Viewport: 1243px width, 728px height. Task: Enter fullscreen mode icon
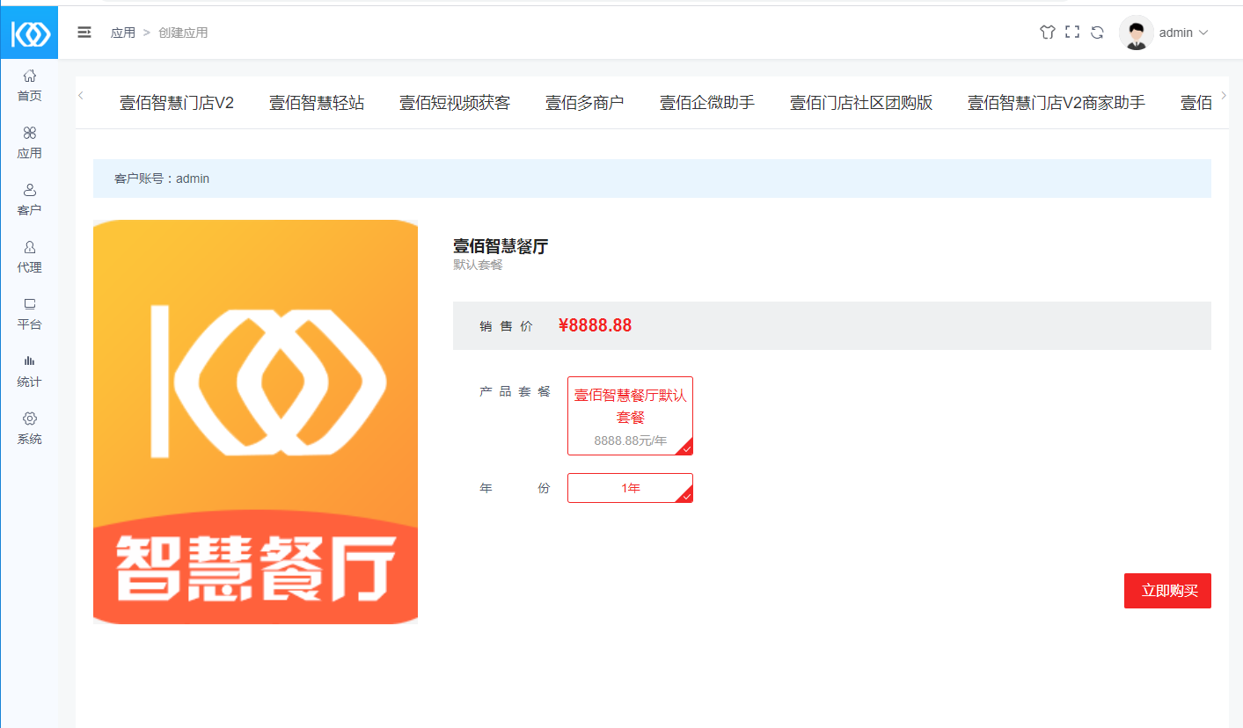pyautogui.click(x=1071, y=33)
